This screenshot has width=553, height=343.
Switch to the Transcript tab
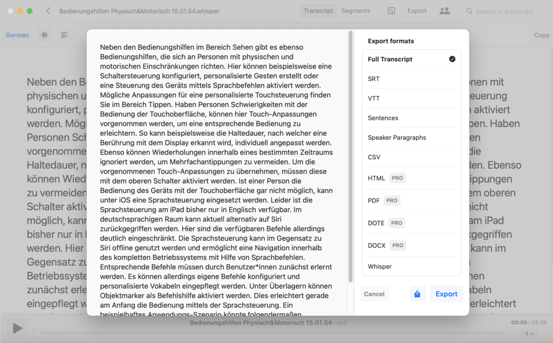pos(318,11)
